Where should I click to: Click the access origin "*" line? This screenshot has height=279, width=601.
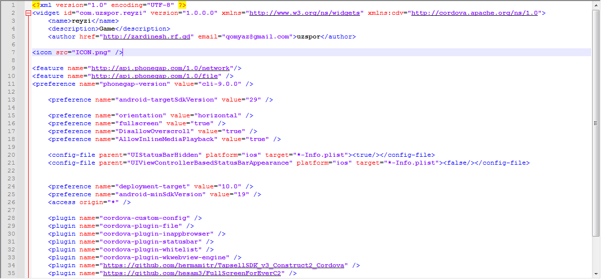(89, 202)
